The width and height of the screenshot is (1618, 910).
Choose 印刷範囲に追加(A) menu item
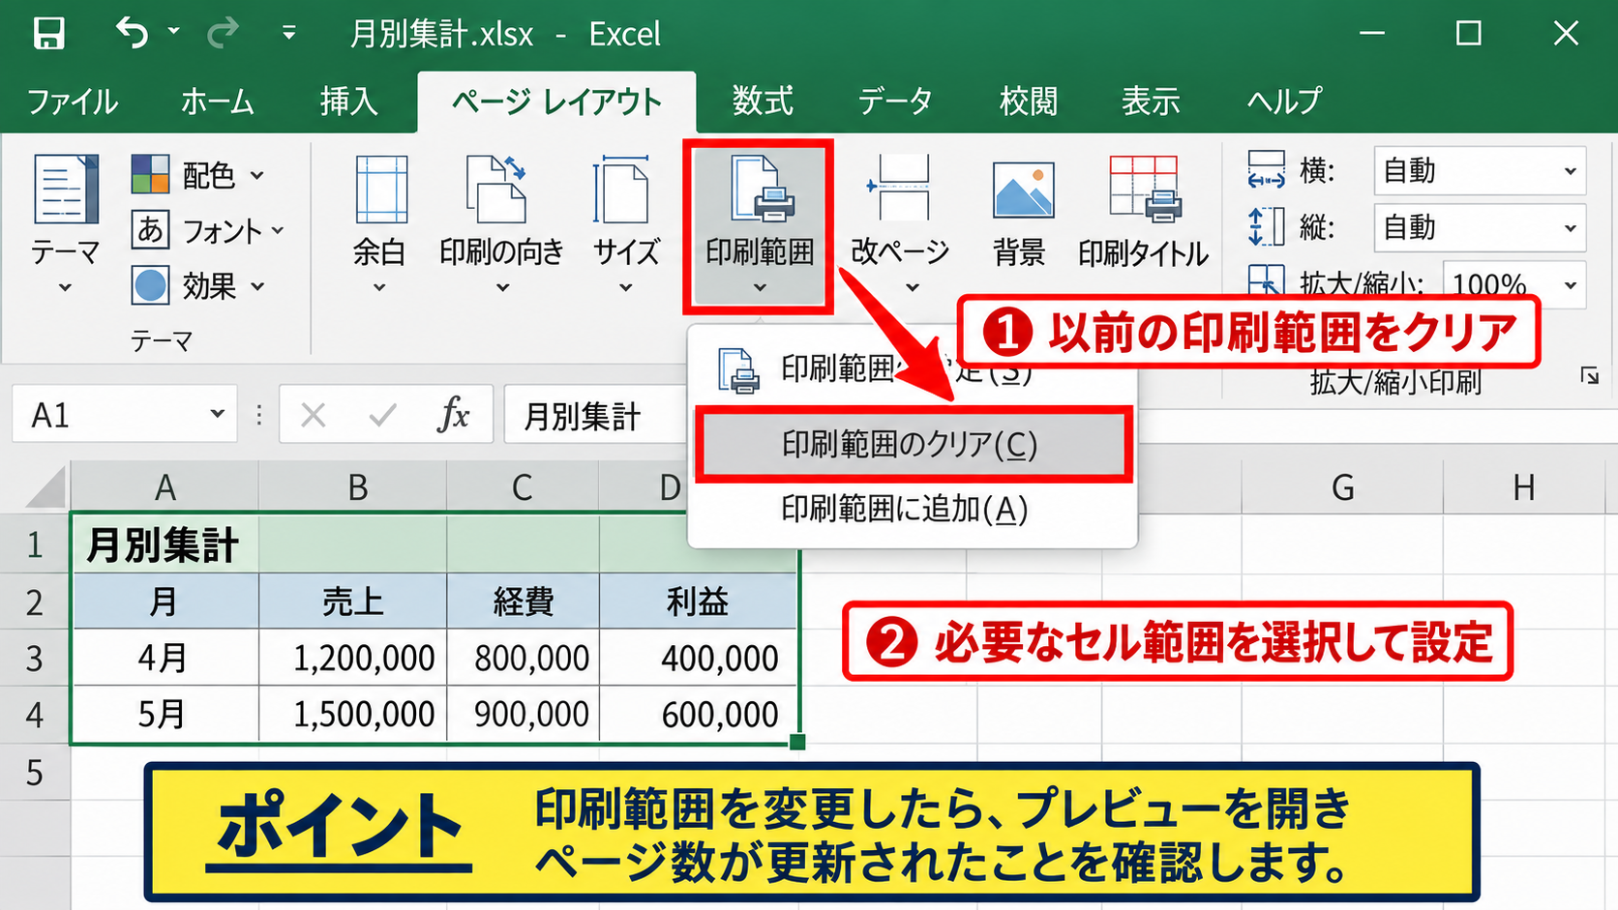914,509
